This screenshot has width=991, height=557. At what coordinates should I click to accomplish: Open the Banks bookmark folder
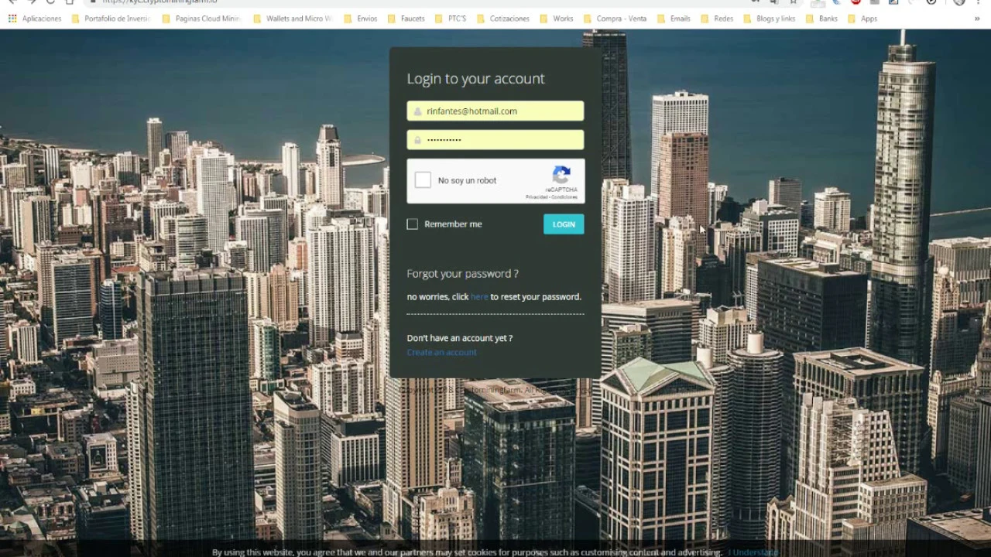pyautogui.click(x=821, y=19)
